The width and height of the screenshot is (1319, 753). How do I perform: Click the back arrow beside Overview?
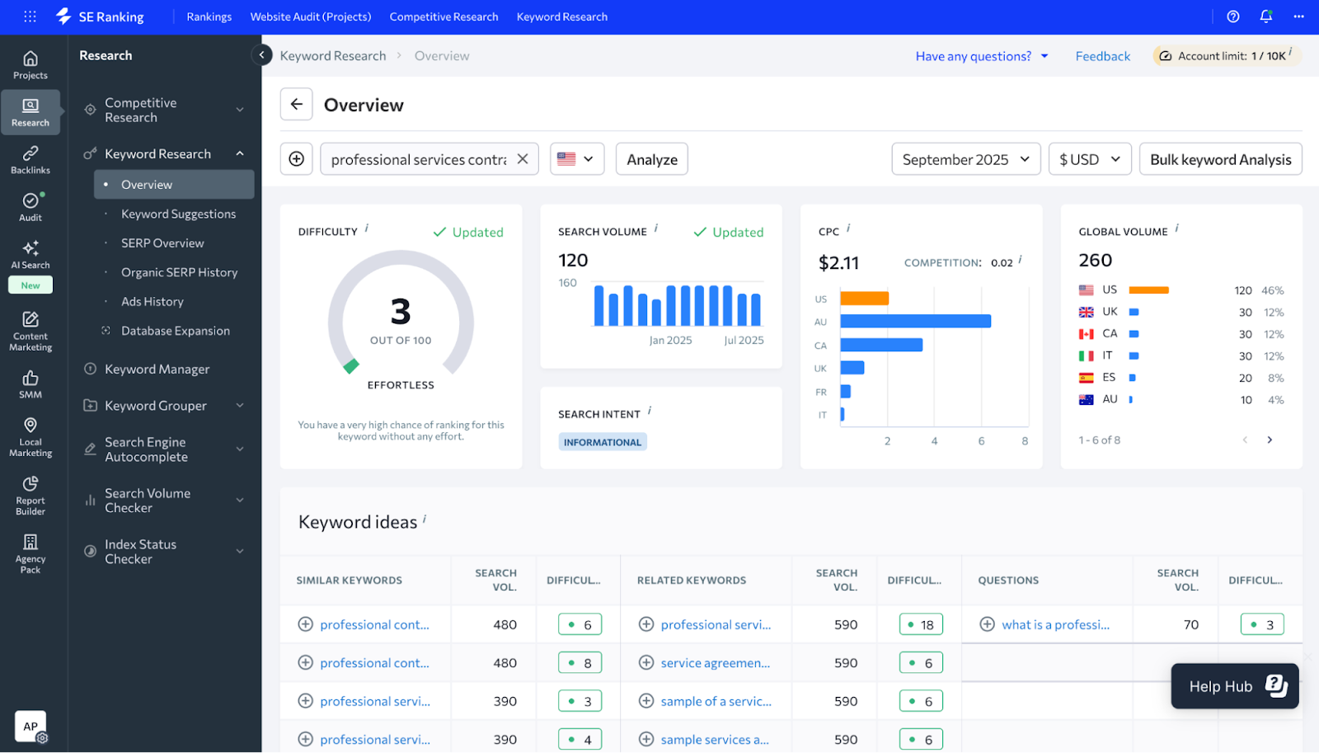(x=296, y=105)
